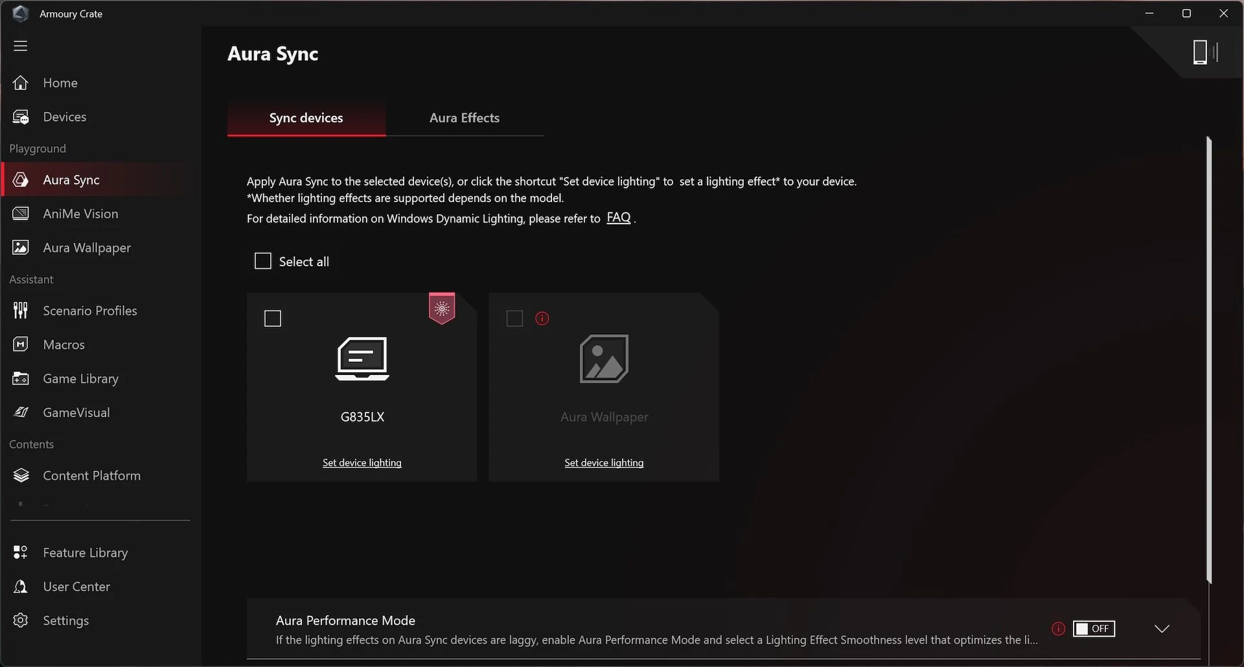
Task: Click the Playground section label
Action: (x=38, y=149)
